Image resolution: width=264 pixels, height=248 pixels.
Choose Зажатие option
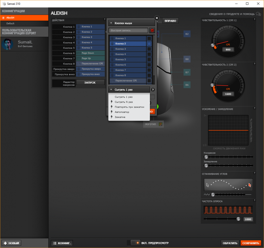click(x=129, y=117)
